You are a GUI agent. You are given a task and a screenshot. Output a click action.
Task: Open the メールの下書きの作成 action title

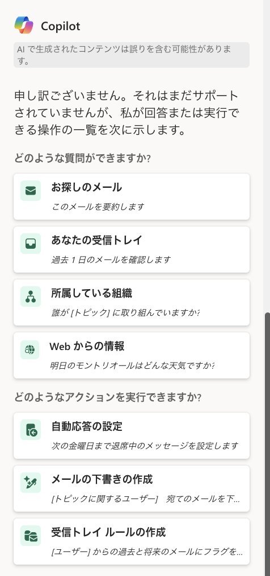point(102,479)
